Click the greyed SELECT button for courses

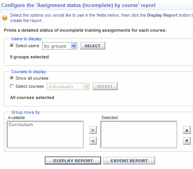[105, 86]
